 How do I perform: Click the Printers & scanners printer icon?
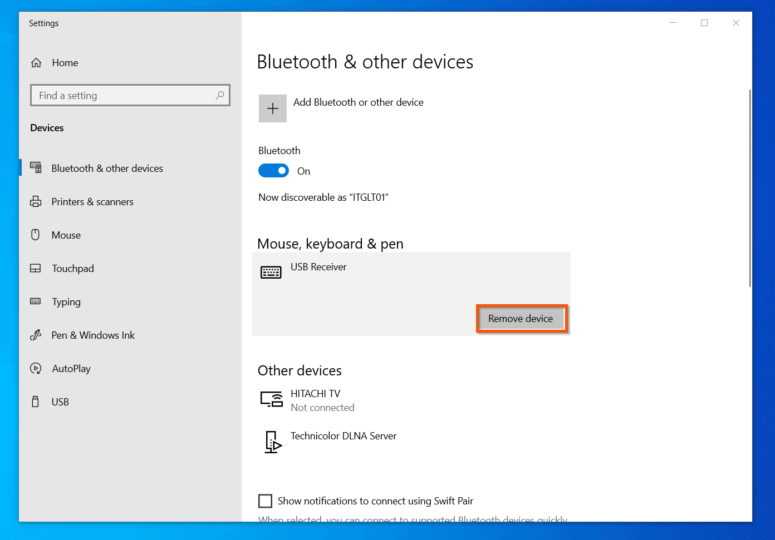[36, 201]
